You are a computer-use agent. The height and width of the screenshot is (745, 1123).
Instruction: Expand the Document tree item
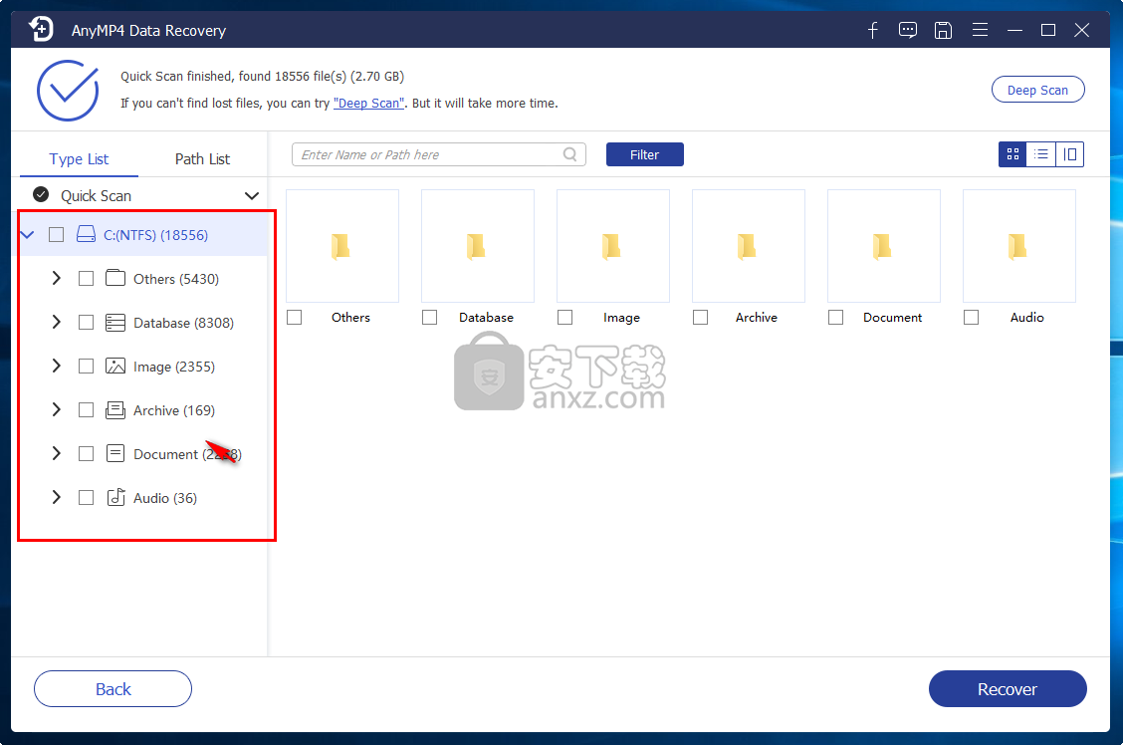point(56,453)
